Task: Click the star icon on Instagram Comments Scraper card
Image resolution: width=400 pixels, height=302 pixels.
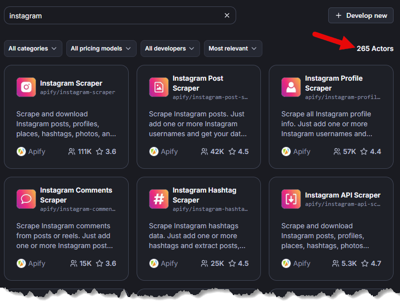Action: point(100,263)
